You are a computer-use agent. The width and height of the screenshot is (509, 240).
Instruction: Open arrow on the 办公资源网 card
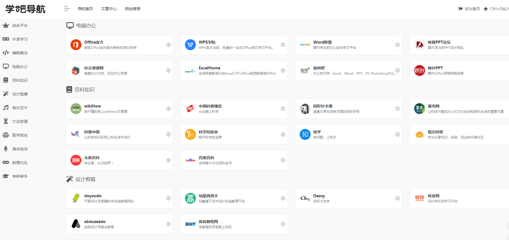coord(168,70)
